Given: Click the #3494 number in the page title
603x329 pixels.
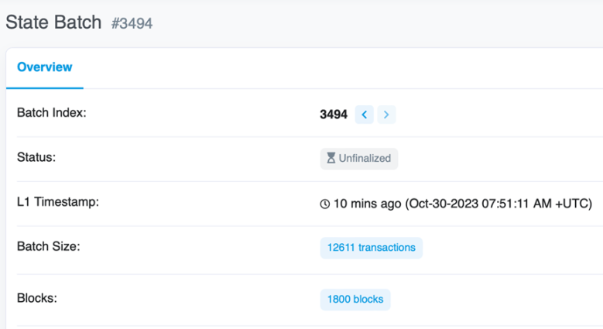Looking at the screenshot, I should [x=132, y=23].
